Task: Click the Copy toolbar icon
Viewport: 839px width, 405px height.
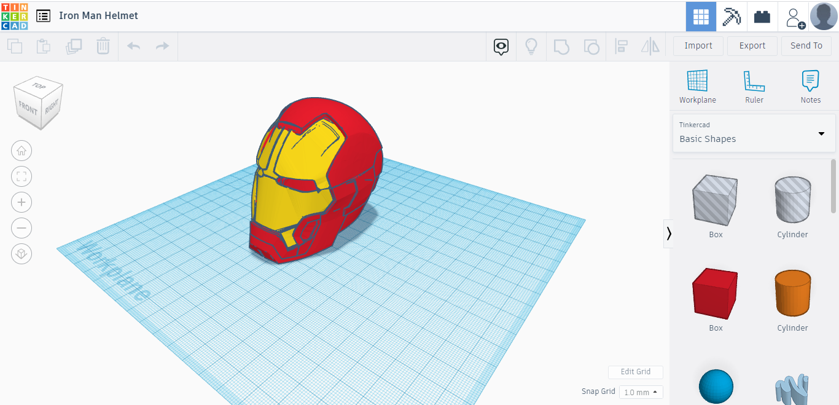Action: 15,46
